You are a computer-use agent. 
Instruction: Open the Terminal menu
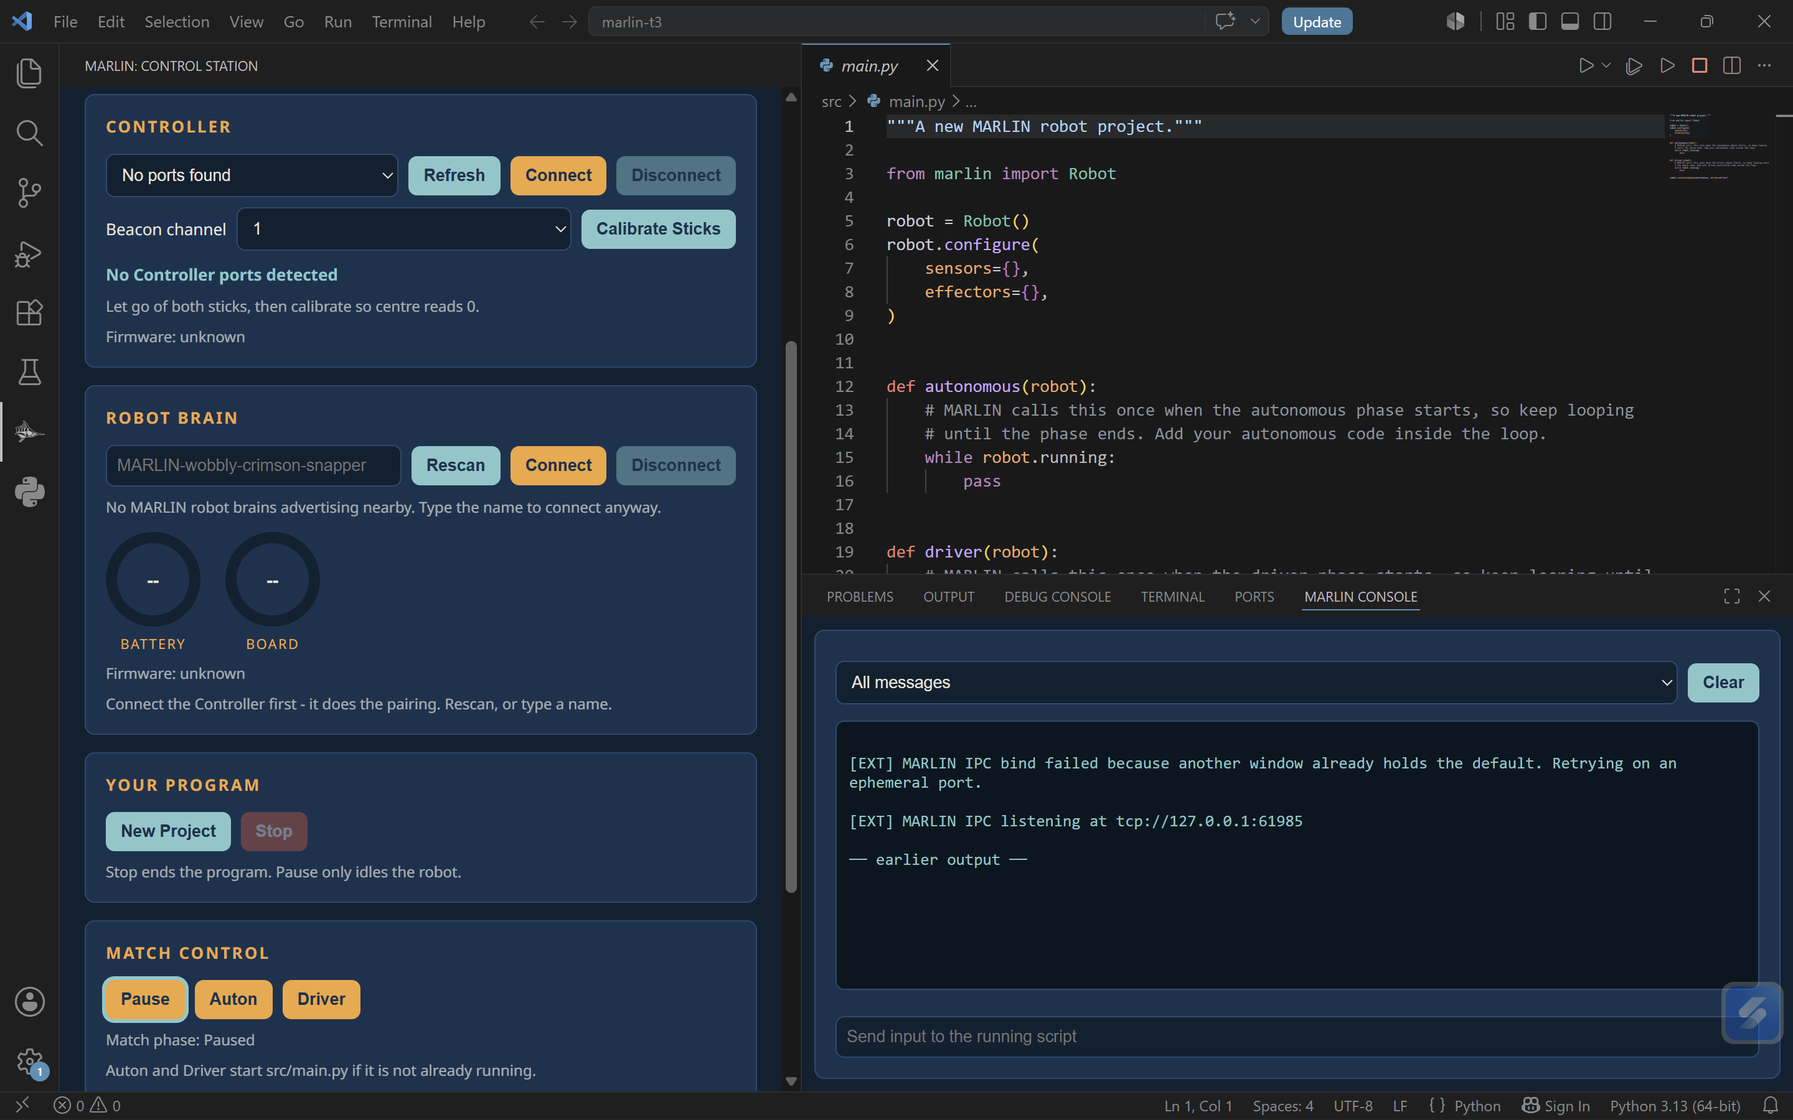(402, 22)
